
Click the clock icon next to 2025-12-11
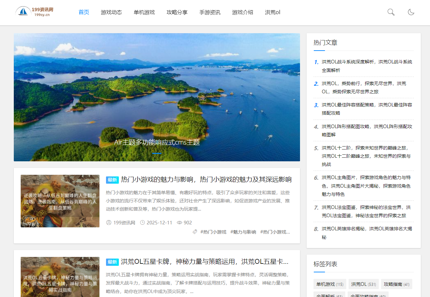click(142, 222)
